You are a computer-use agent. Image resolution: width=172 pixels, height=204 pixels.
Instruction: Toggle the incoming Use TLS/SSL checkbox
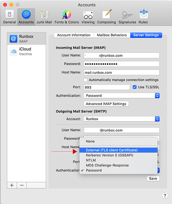[135, 87]
